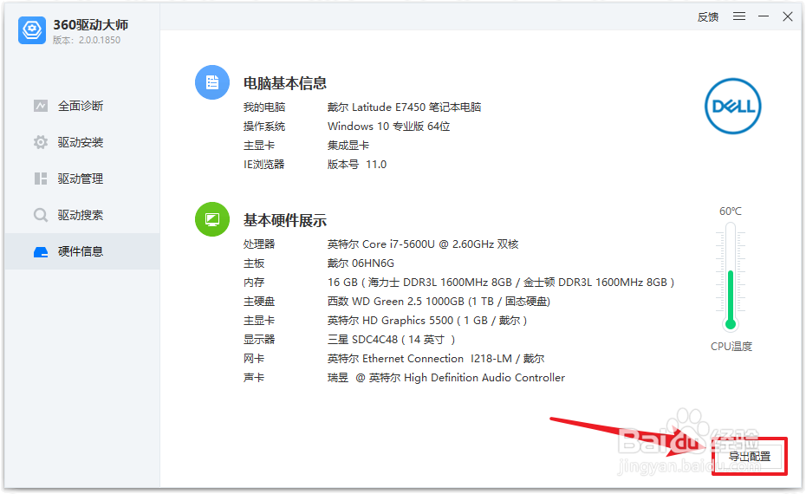Click the 360驱动大师 app logo icon
The image size is (806, 494).
(x=32, y=30)
